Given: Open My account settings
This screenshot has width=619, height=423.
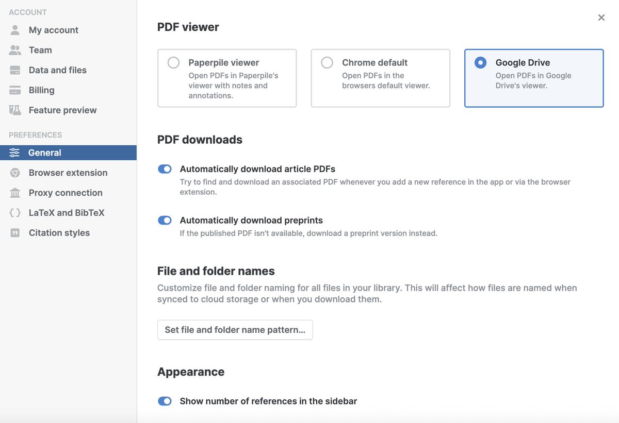Looking at the screenshot, I should click(x=68, y=30).
